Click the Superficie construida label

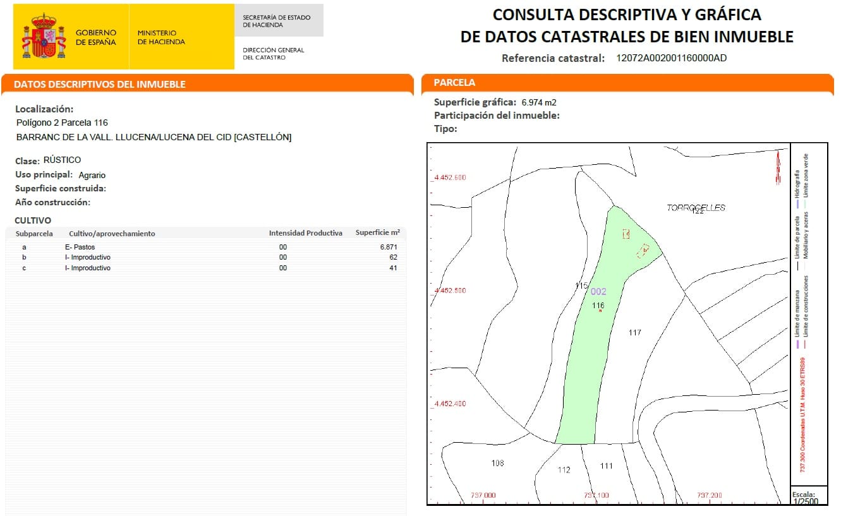[x=61, y=188]
